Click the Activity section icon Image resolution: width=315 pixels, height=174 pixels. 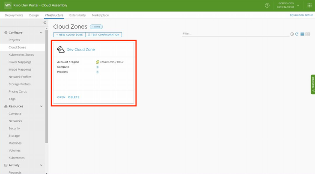click(6, 165)
